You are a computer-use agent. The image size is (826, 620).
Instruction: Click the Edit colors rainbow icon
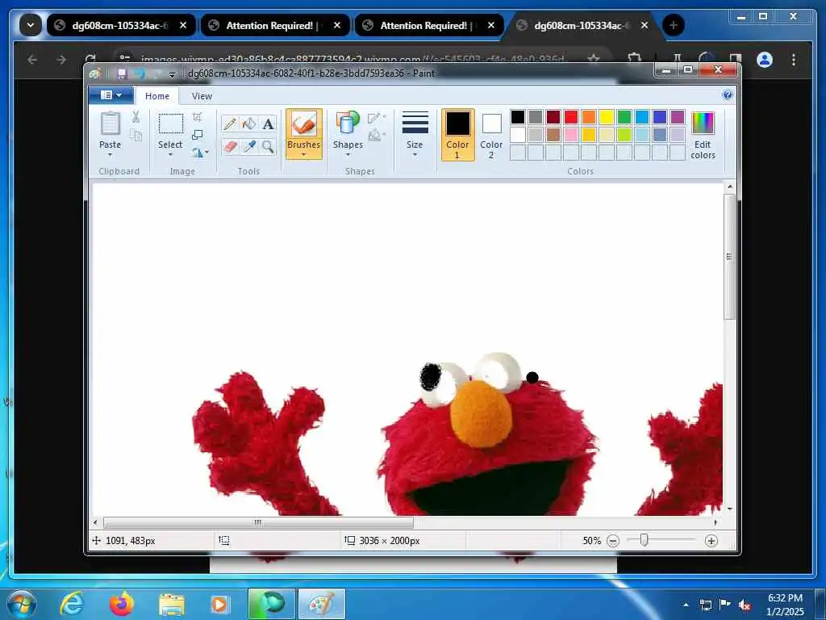pyautogui.click(x=703, y=124)
